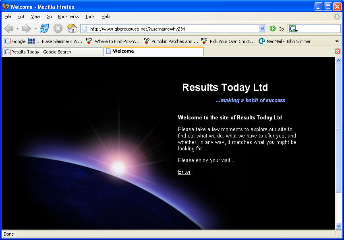Viewport: 344px width, 240px height.
Task: Click the Forward navigation arrow
Action: coord(26,29)
